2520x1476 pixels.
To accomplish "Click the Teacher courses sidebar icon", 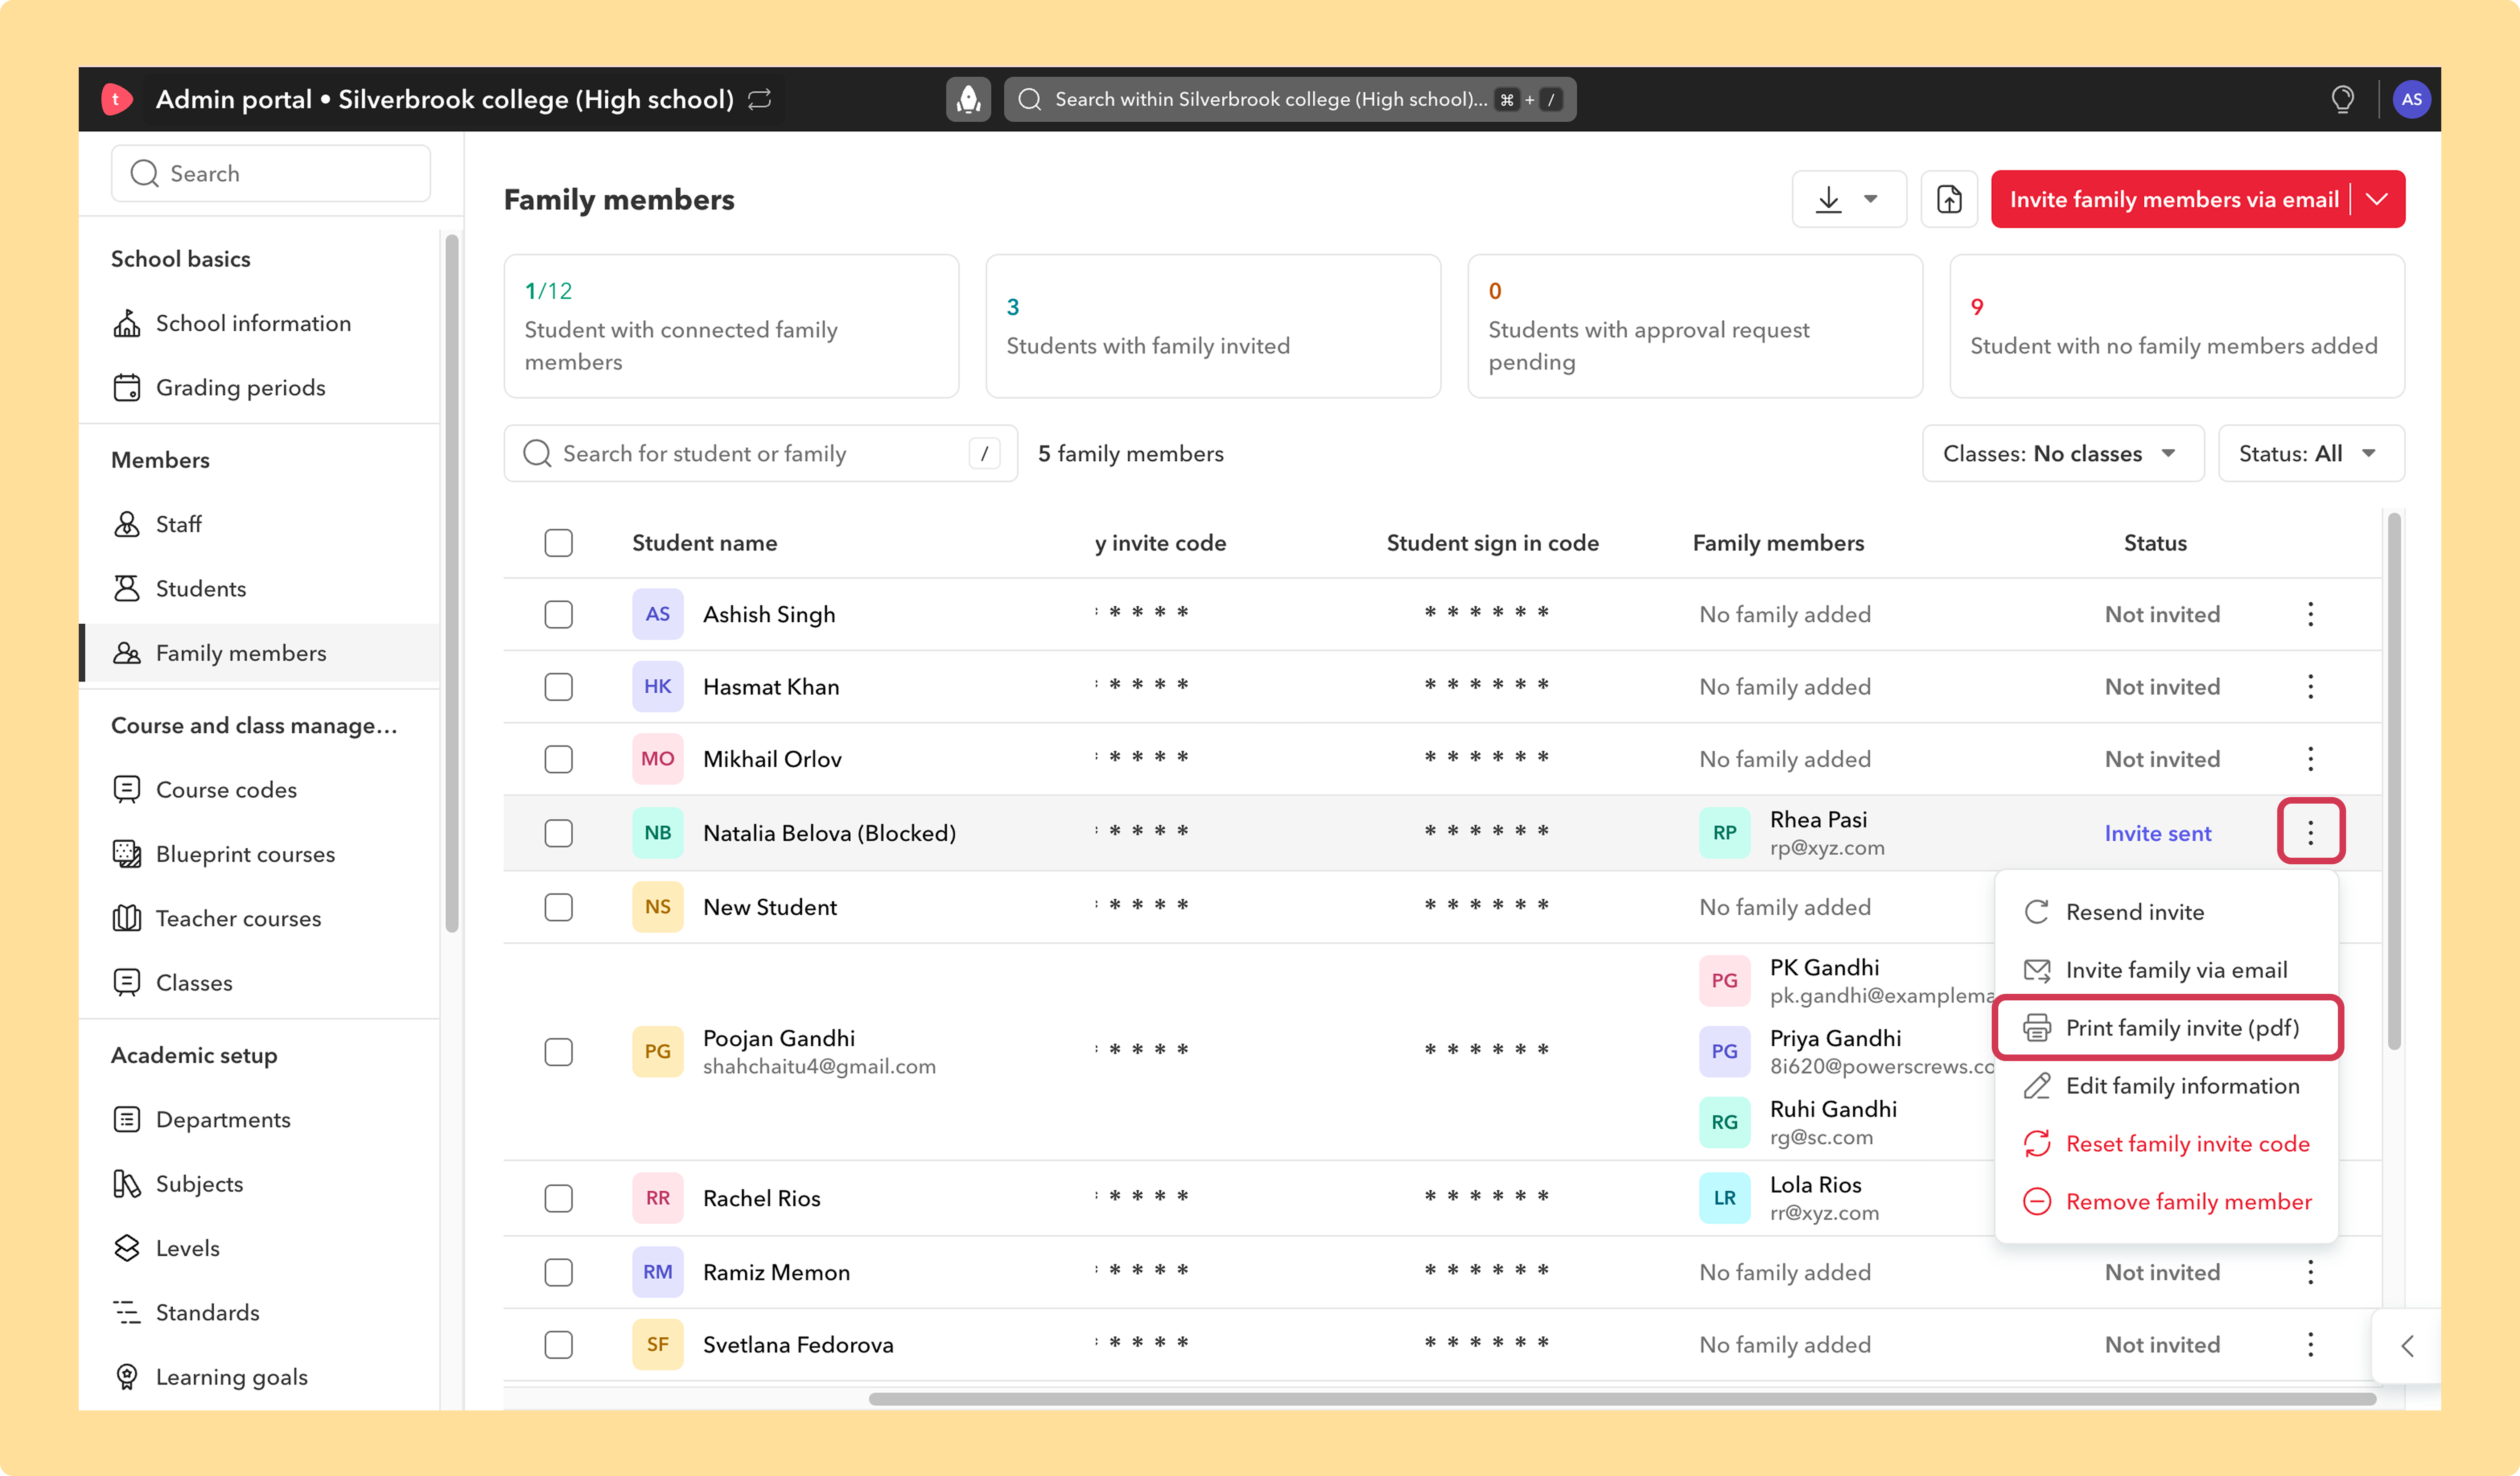I will click(x=127, y=918).
